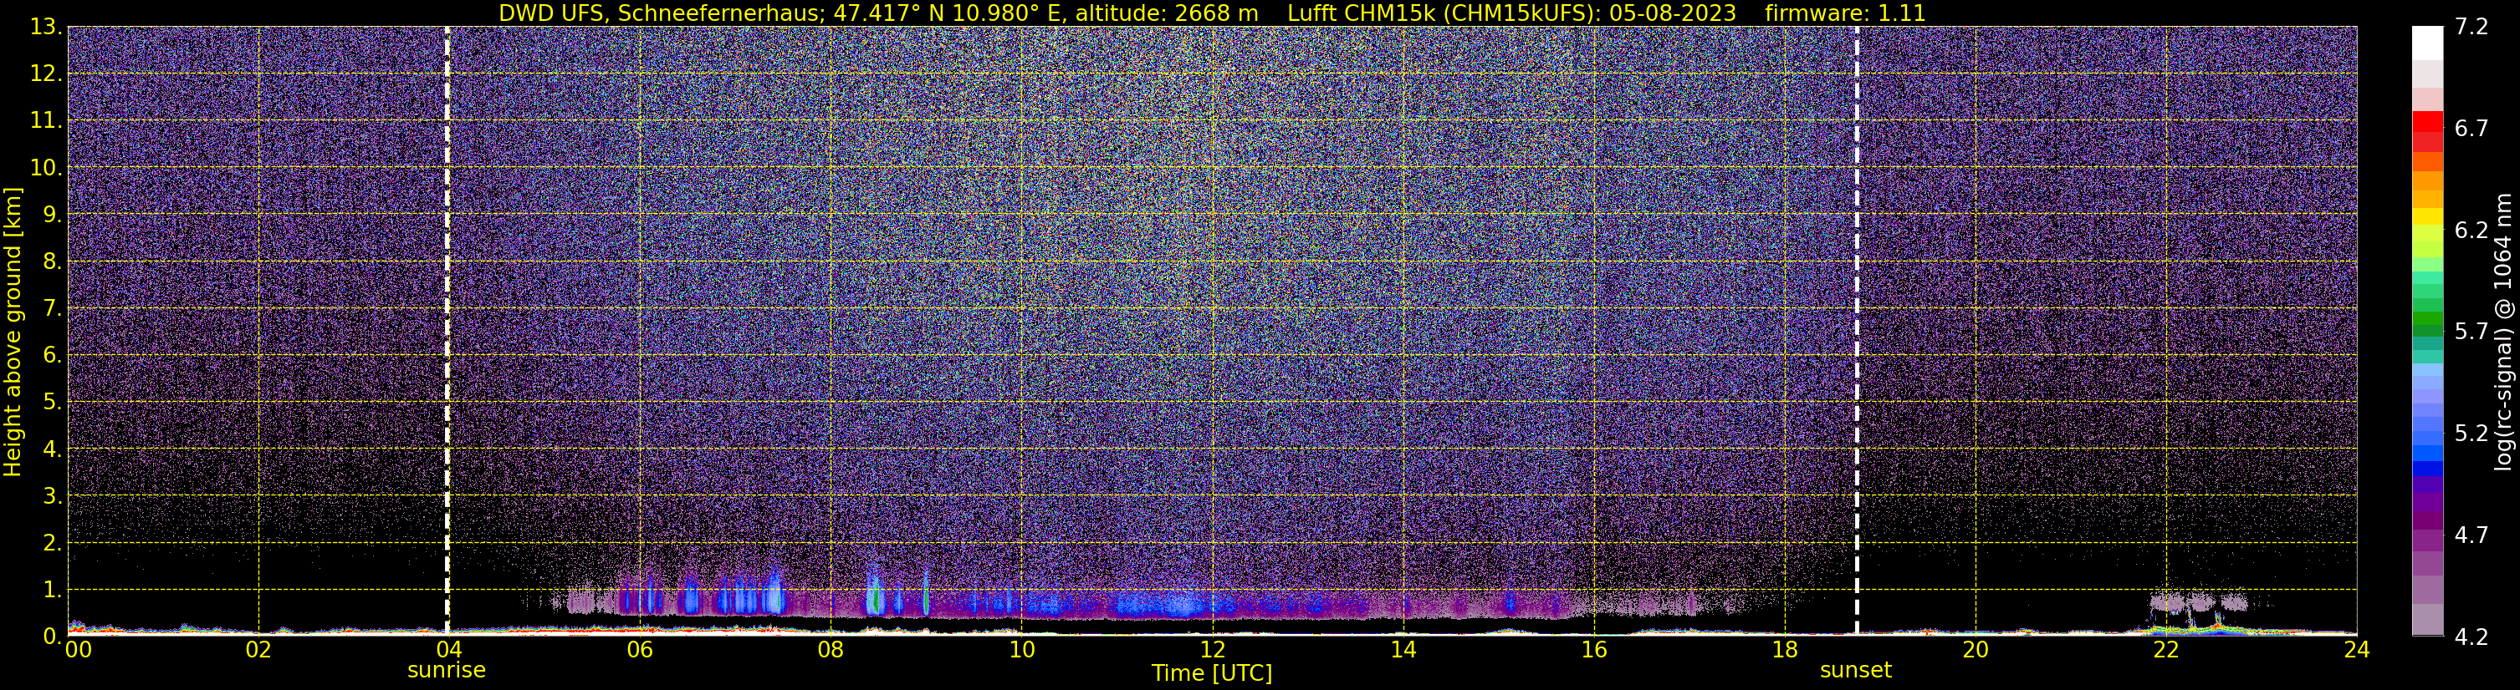2520x690 pixels.
Task: Click the height axis tick '7.'
Action: click(x=52, y=309)
